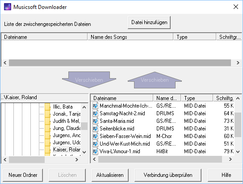Click the up arrow Verschieben button
This screenshot has width=243, height=184.
click(155, 80)
